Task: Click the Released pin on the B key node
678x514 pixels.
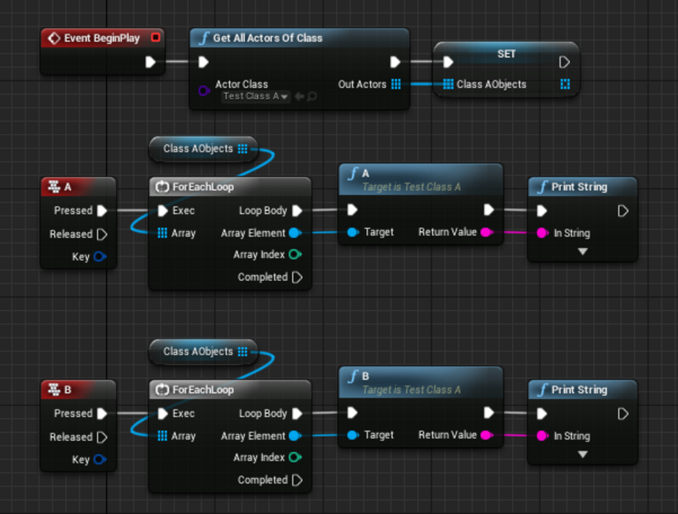Action: (102, 437)
